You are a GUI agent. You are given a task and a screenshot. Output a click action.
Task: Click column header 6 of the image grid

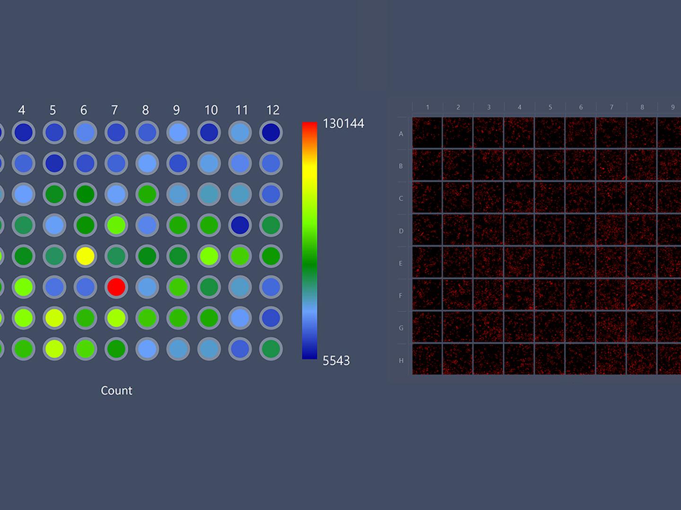(581, 107)
